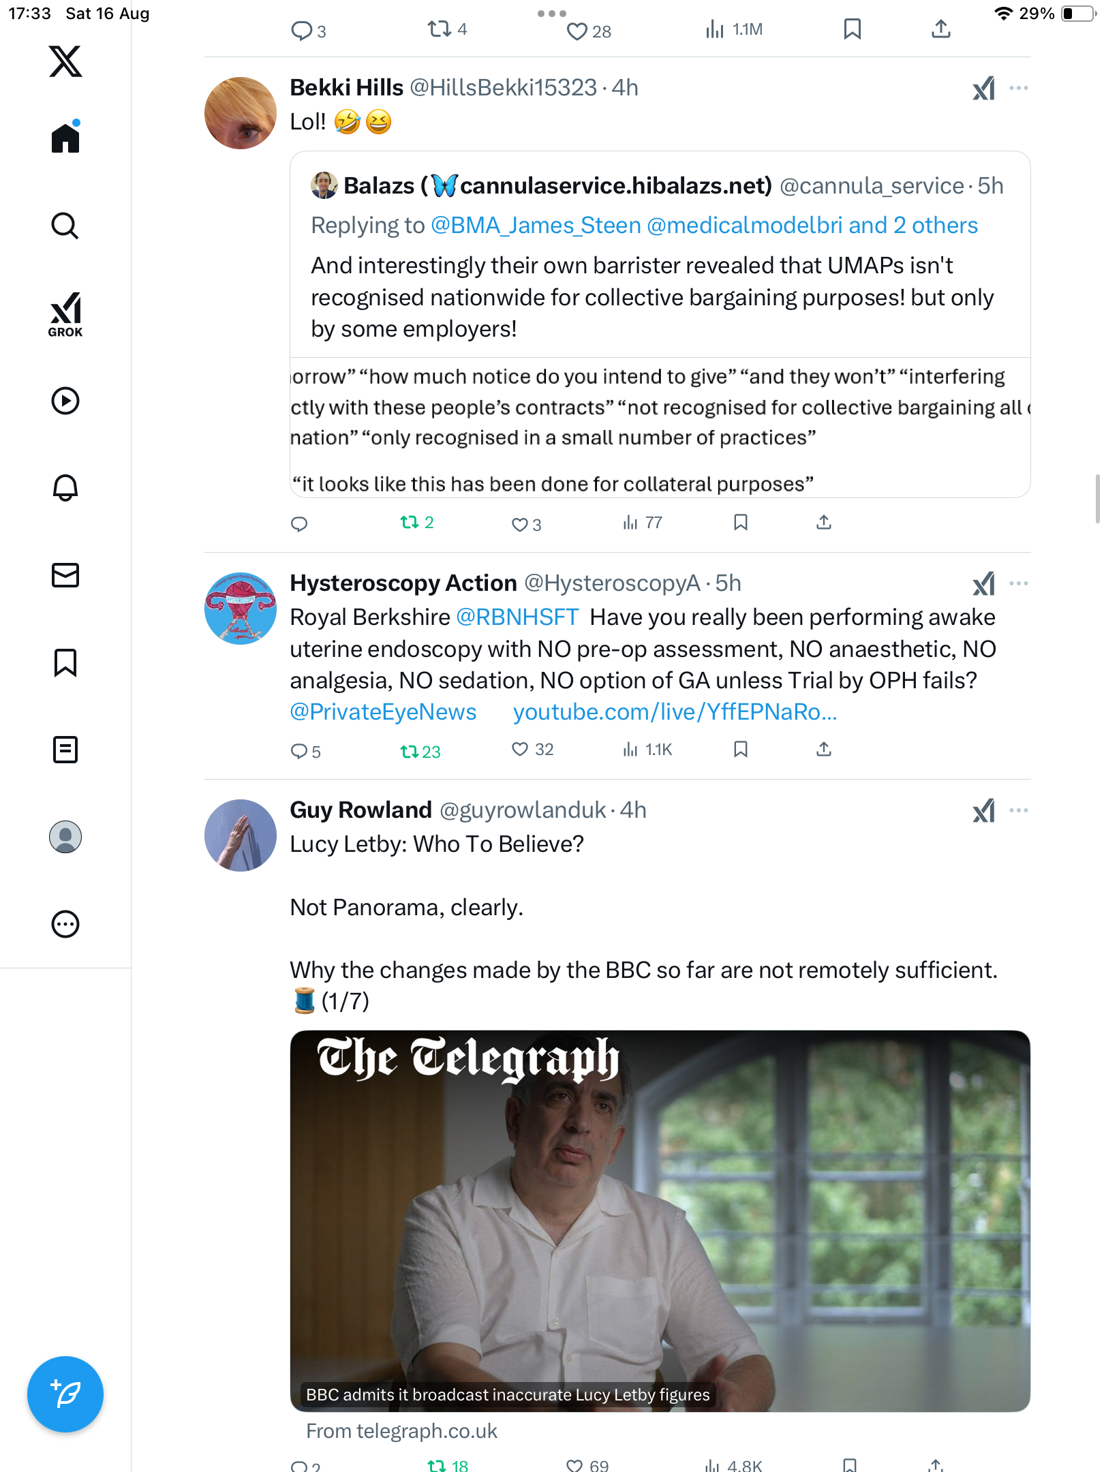Screen dimensions: 1104x1472
Task: Open notifications bell in sidebar
Action: pos(65,487)
